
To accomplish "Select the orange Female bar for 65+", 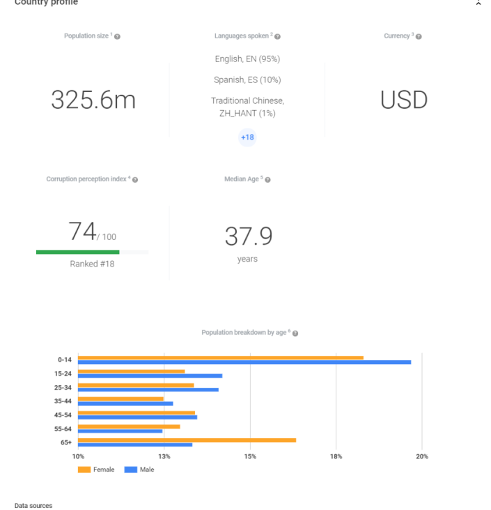I will 187,440.
